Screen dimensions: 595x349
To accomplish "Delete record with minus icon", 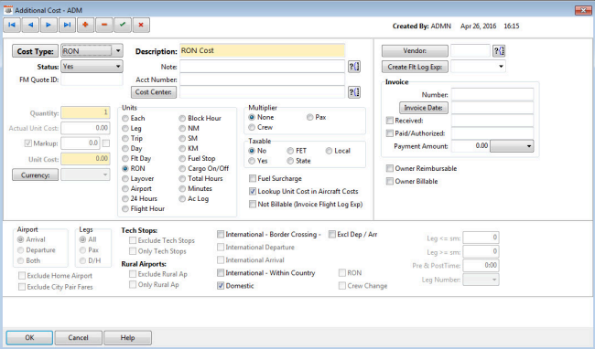I will [104, 25].
